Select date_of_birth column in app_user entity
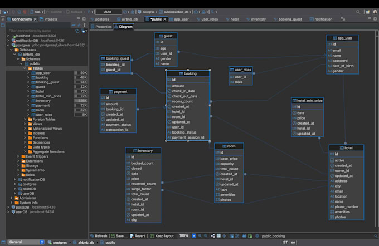 pyautogui.click(x=343, y=66)
